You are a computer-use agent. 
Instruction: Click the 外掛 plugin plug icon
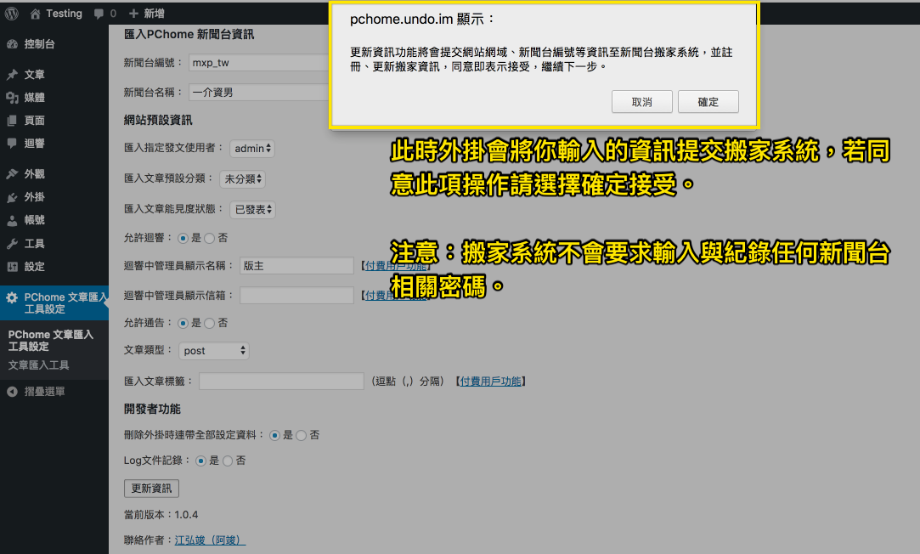pyautogui.click(x=13, y=197)
